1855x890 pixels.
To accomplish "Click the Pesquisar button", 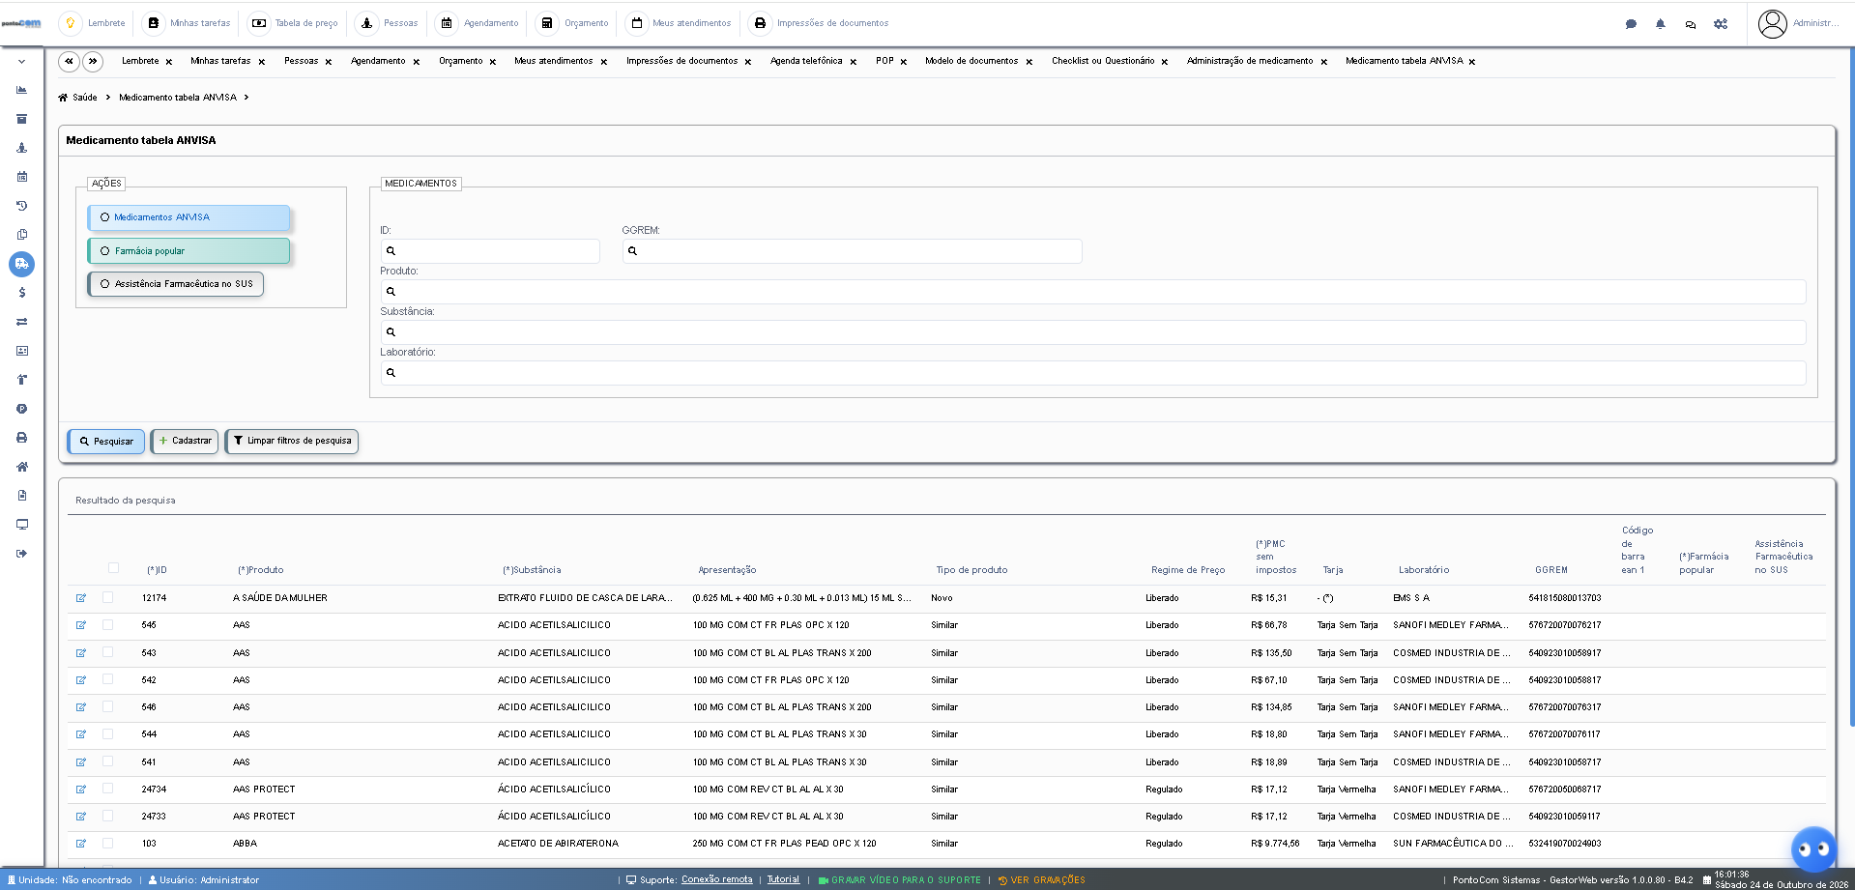I will pyautogui.click(x=106, y=442).
